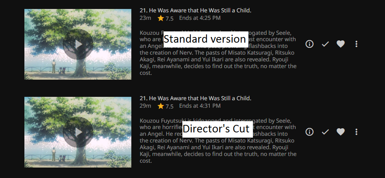This screenshot has height=178, width=385.
Task: Click the 7.5 star rating of first episode
Action: pos(165,18)
